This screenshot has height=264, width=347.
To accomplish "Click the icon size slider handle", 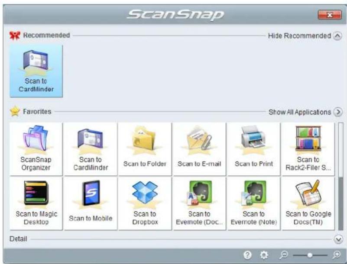I will 310,255.
